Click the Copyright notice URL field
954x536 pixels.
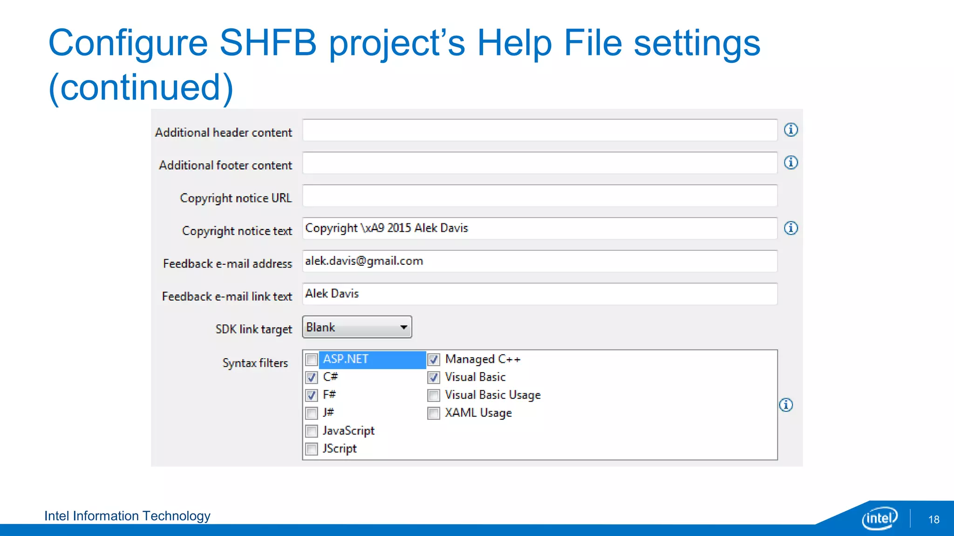(540, 196)
